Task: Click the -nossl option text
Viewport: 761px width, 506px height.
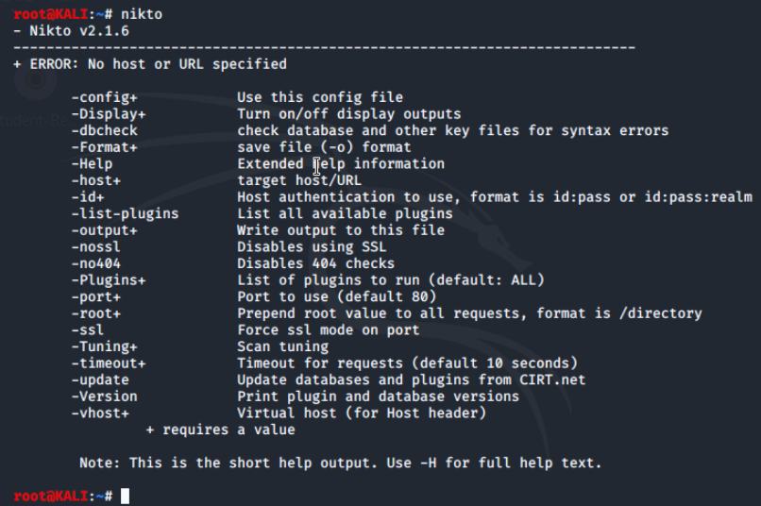Action: tap(96, 247)
